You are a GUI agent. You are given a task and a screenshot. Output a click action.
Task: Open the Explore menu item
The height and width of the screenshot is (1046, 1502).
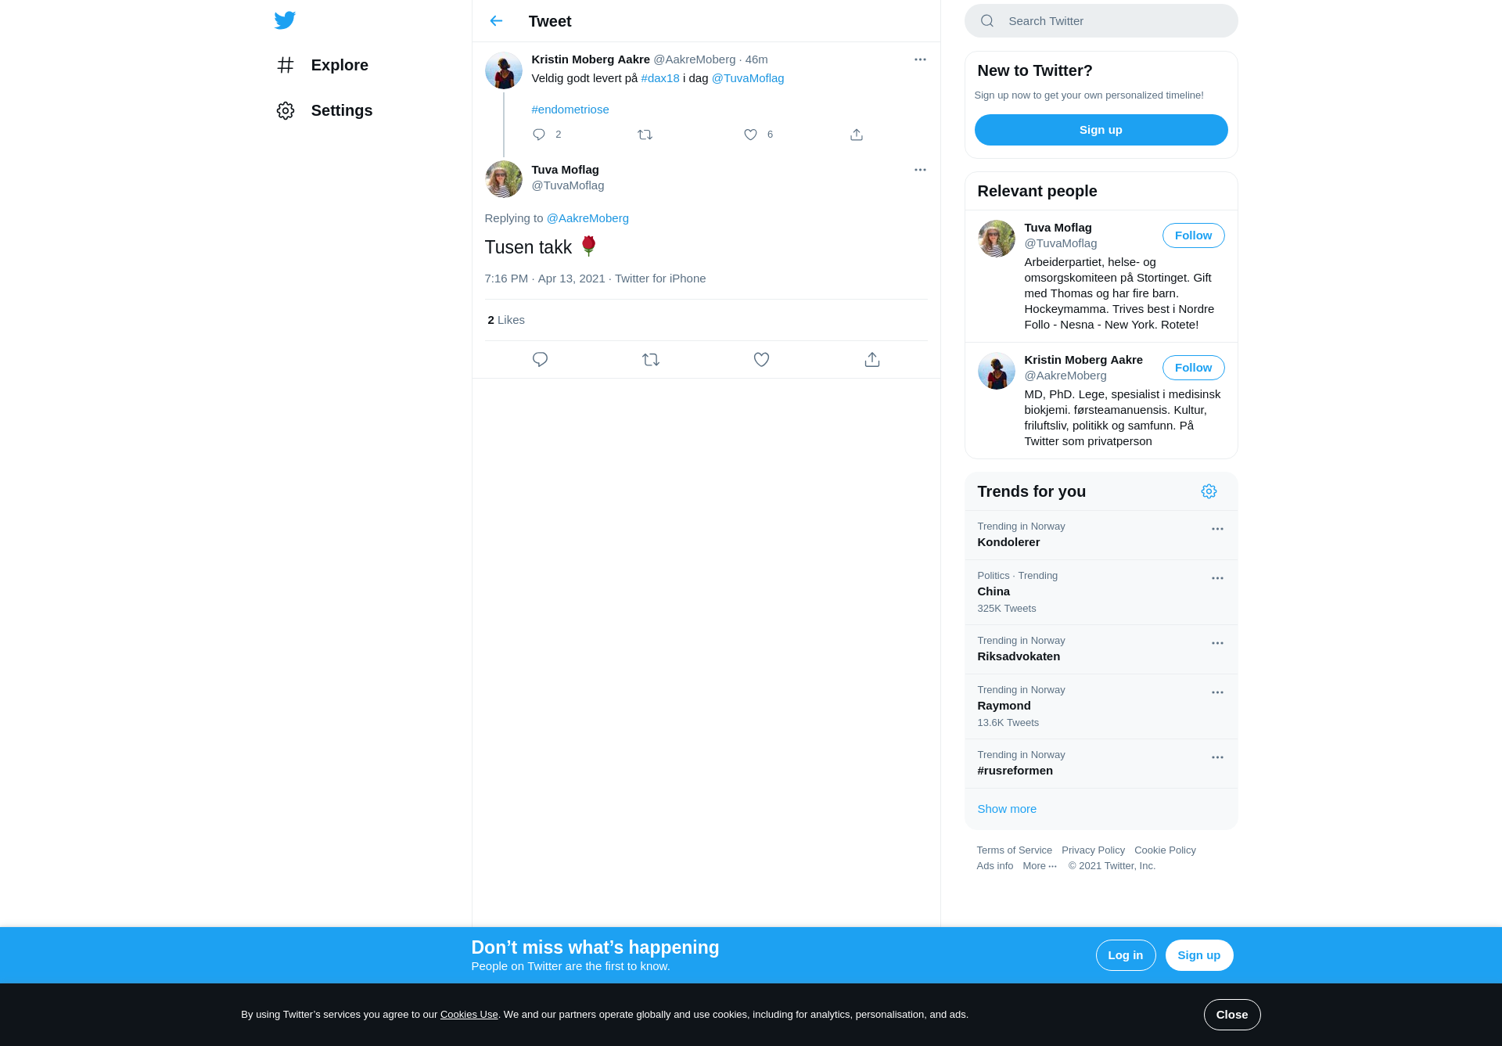[323, 65]
